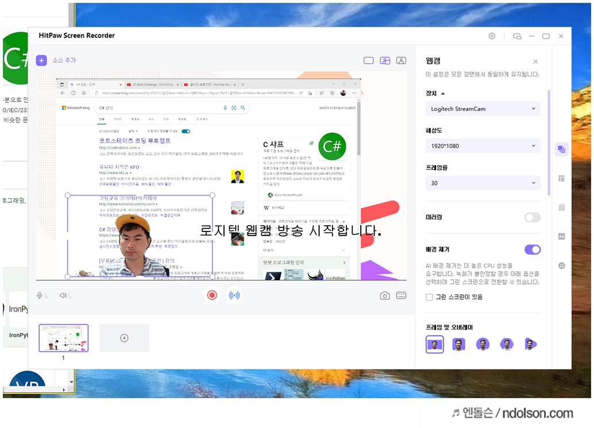594x428 pixels.
Task: Click the purple plus add source icon
Action: tap(41, 60)
